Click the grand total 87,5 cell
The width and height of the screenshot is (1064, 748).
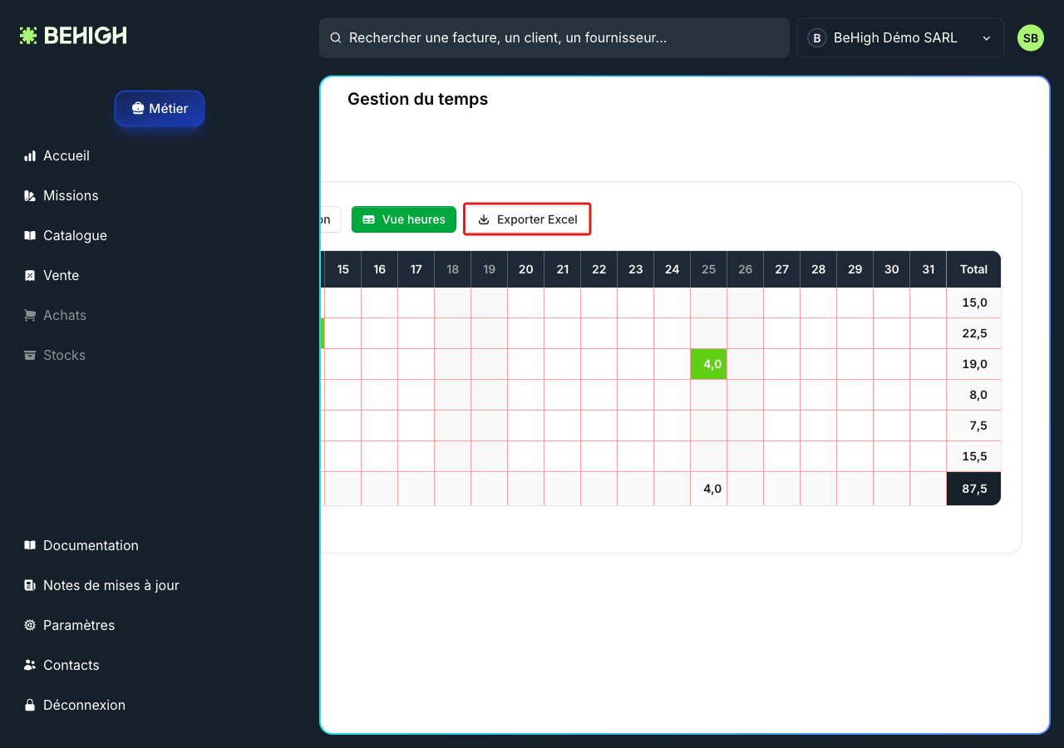point(973,489)
